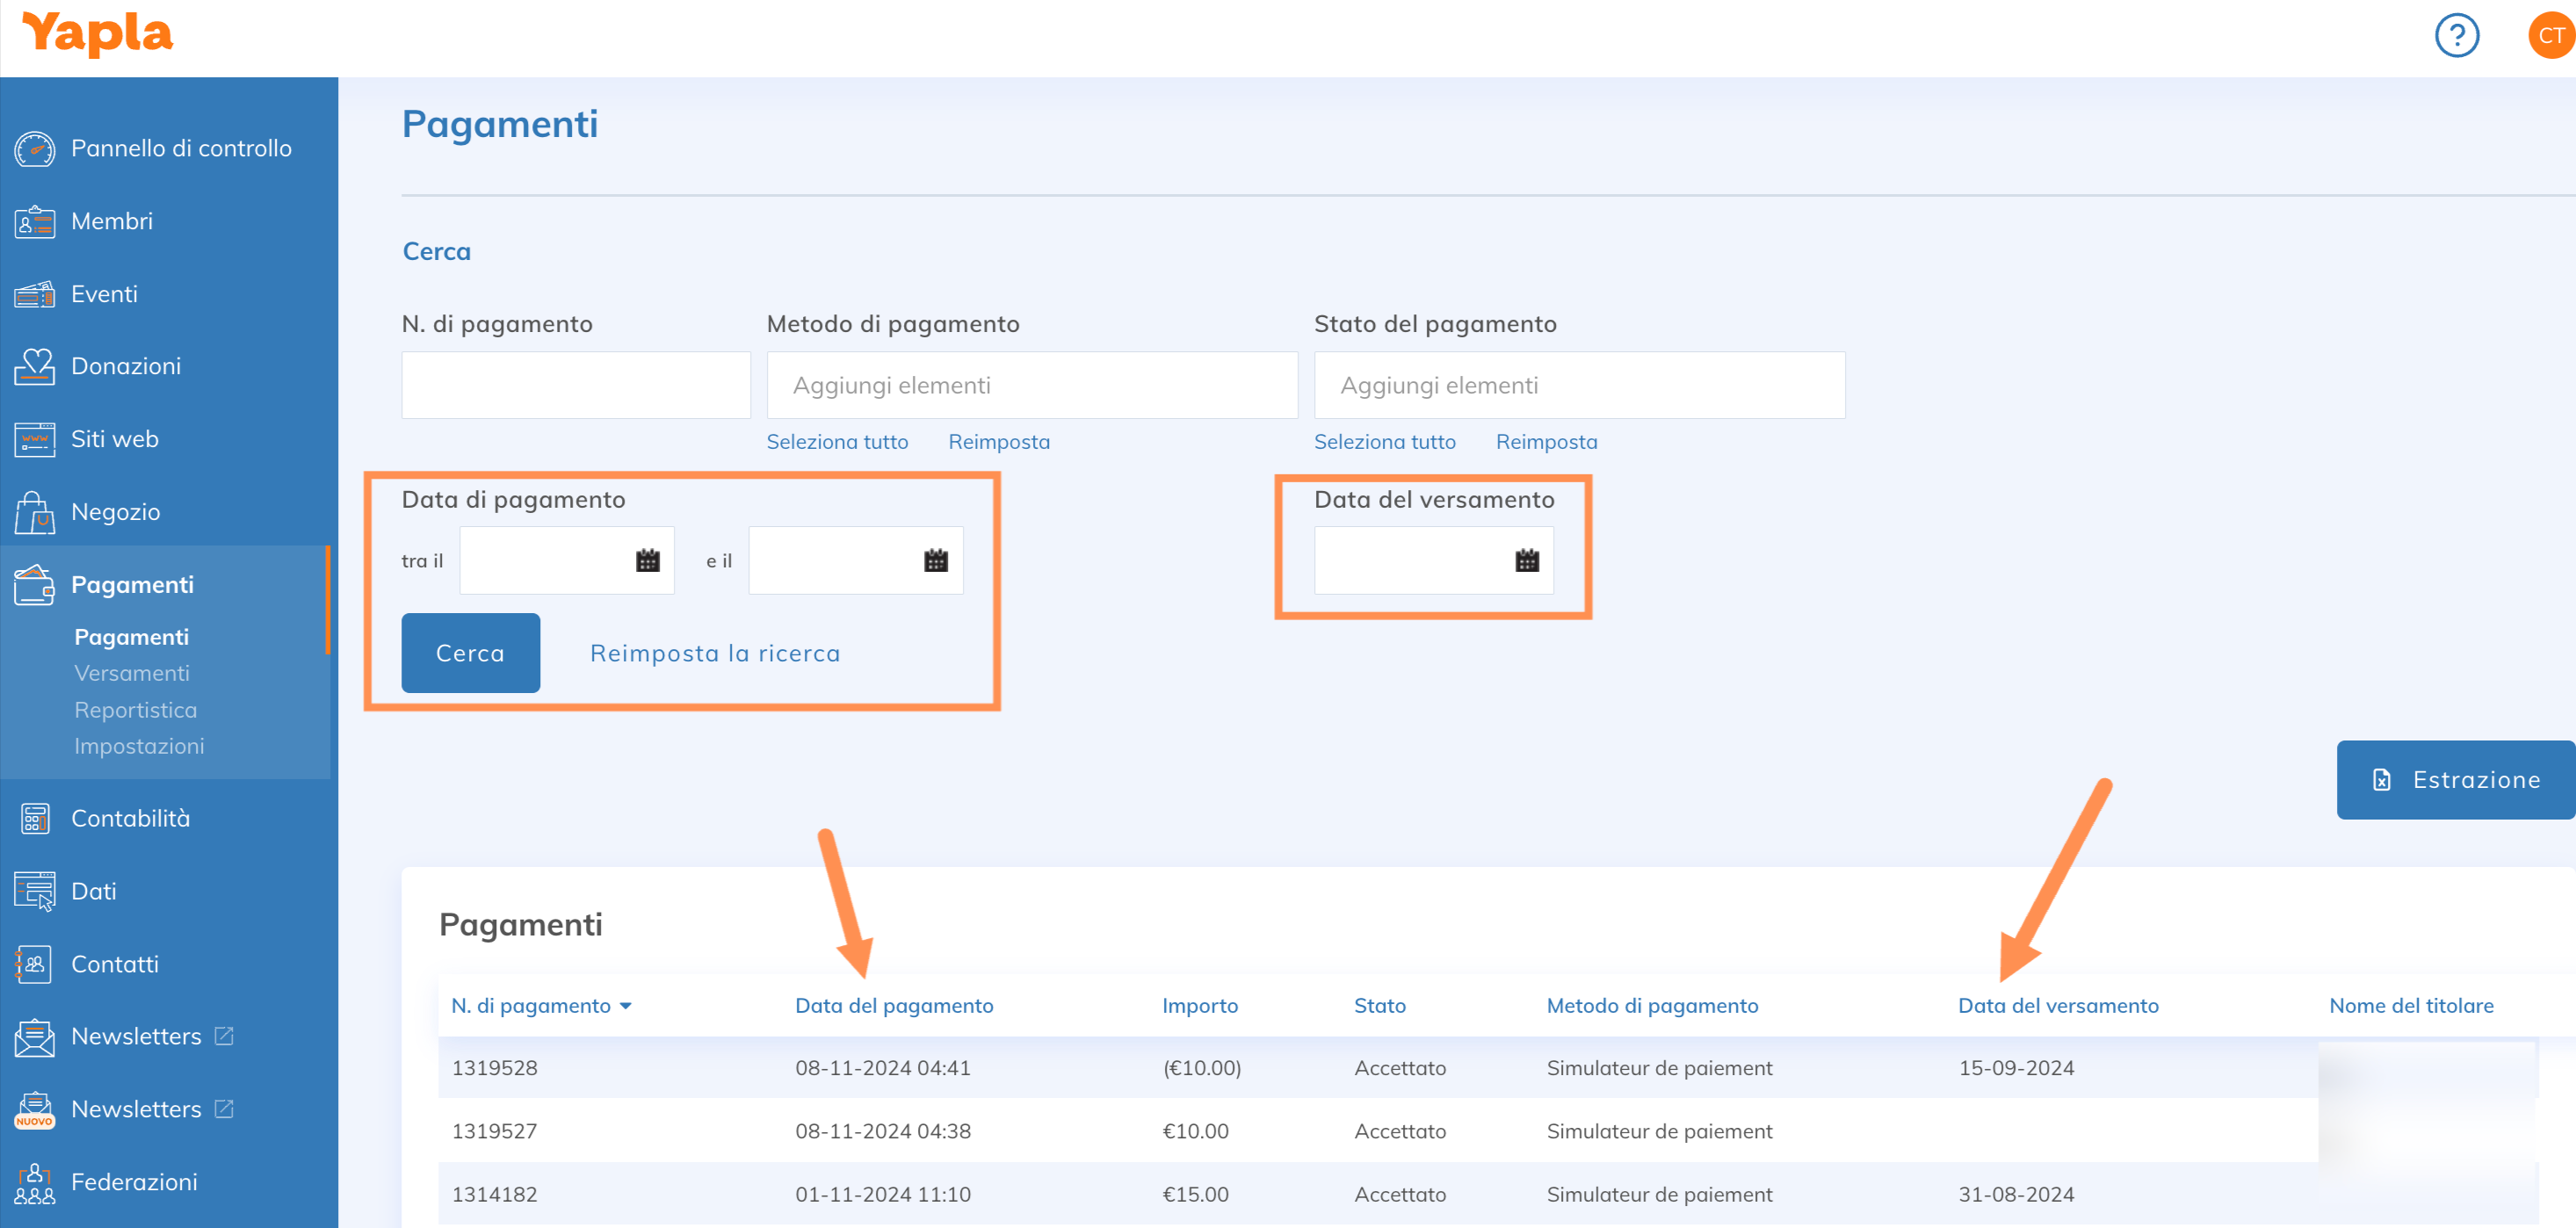Focus the N. di pagamento input field

click(575, 386)
